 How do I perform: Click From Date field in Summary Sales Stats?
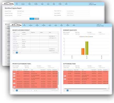tap(93, 34)
